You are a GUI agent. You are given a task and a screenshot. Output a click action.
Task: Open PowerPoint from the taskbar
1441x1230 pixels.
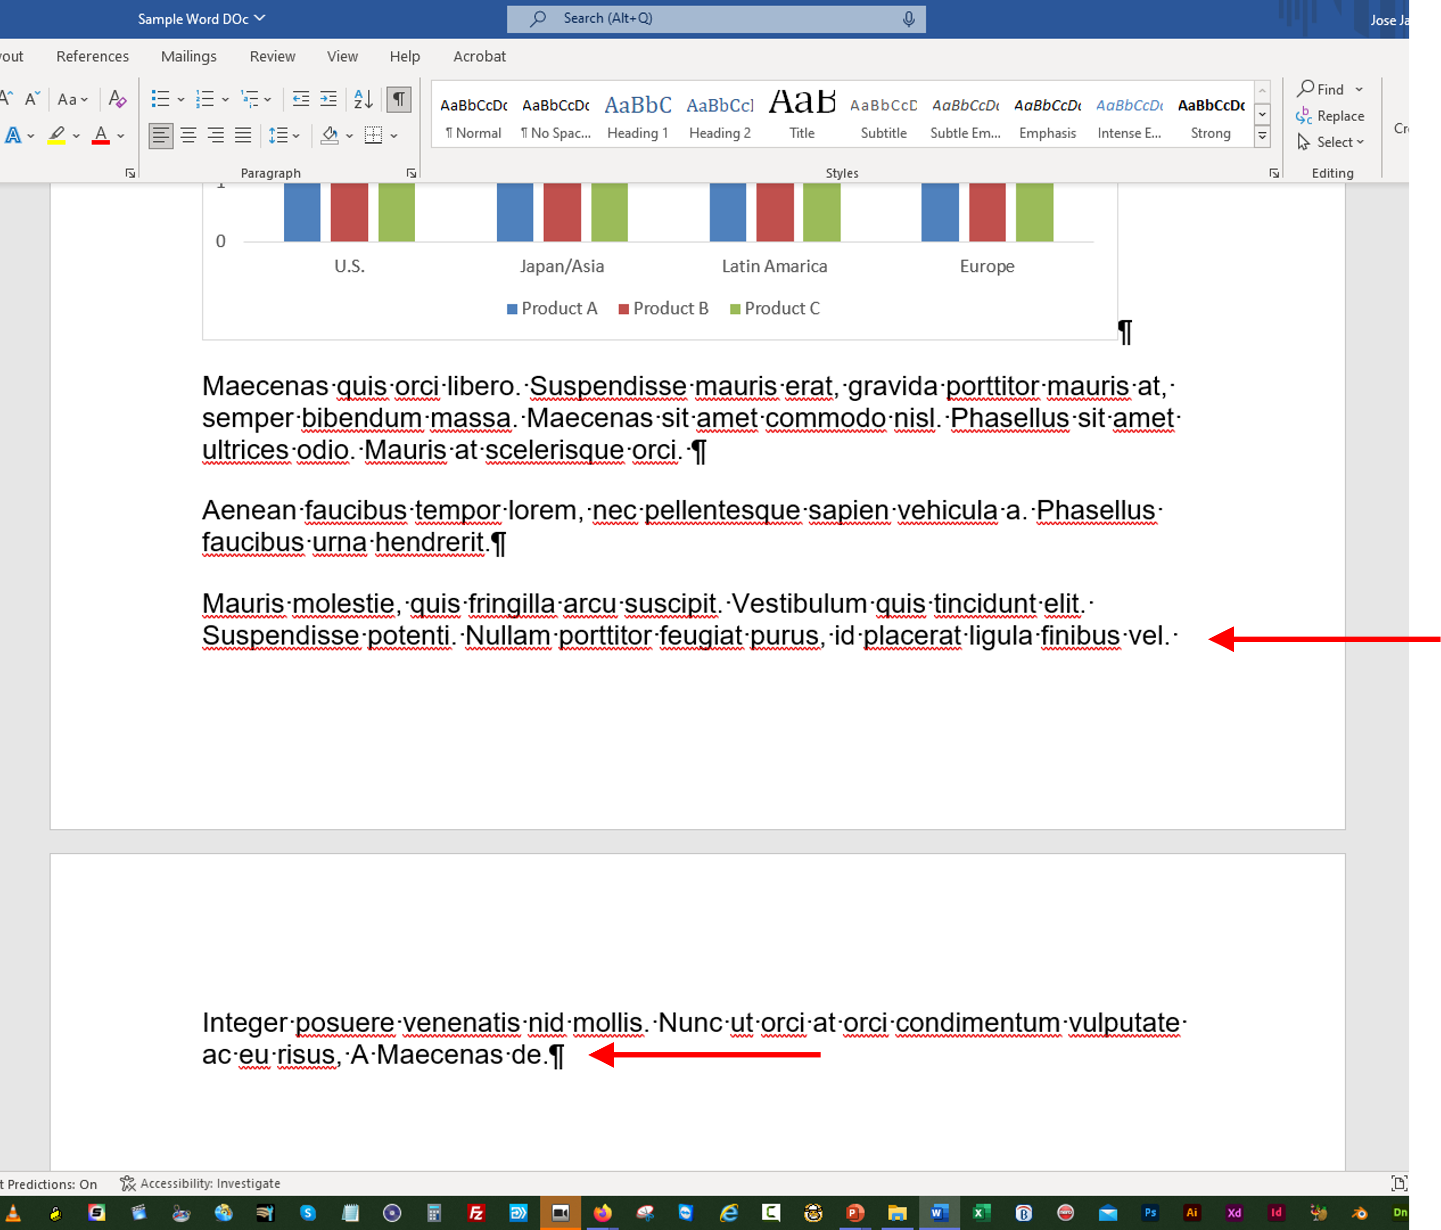pos(855,1213)
